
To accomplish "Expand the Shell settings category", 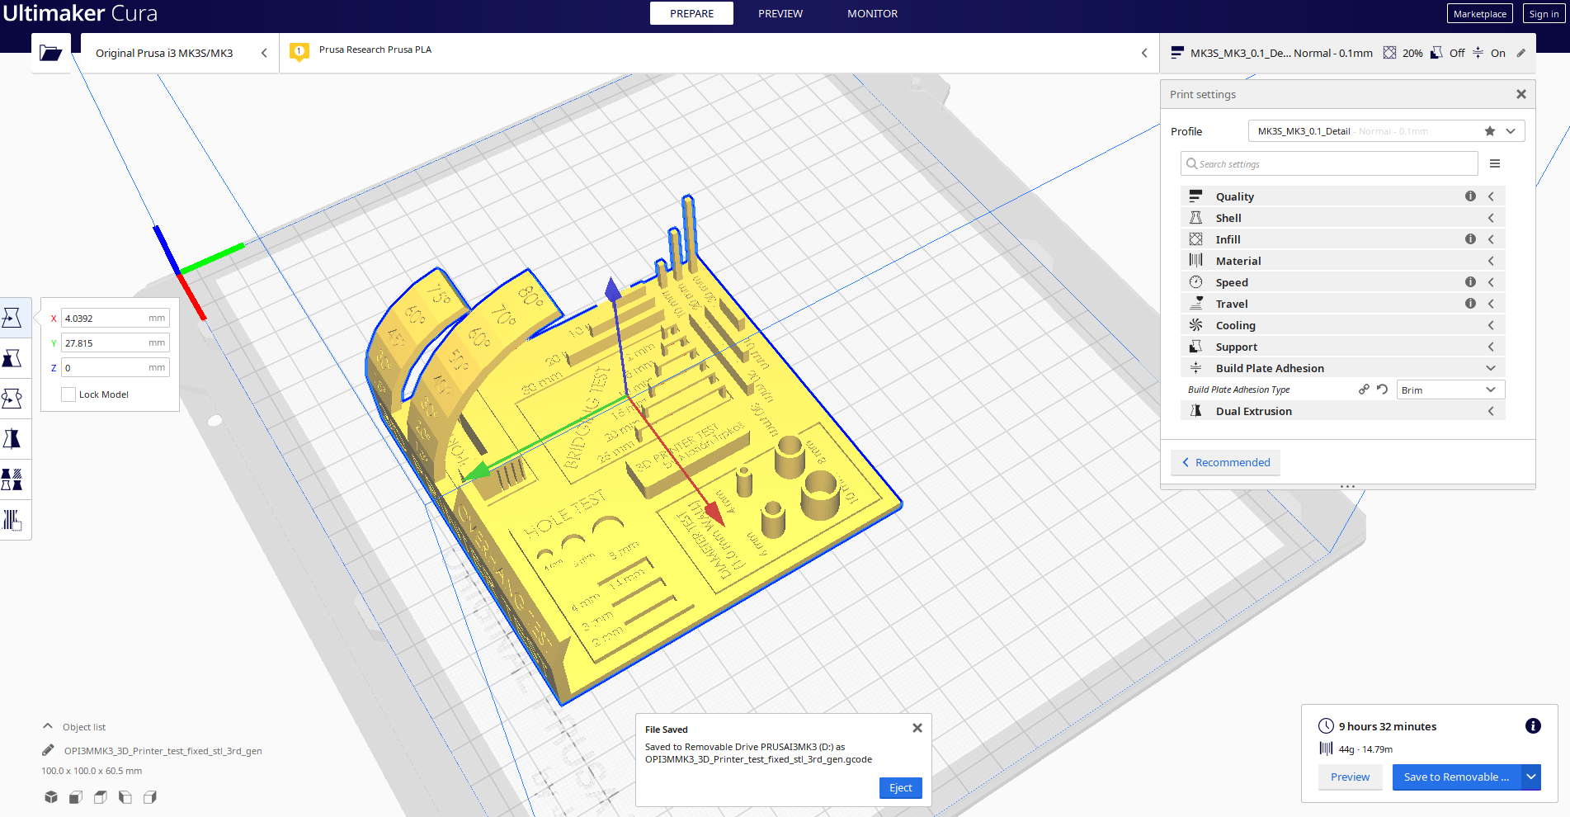I will point(1343,218).
